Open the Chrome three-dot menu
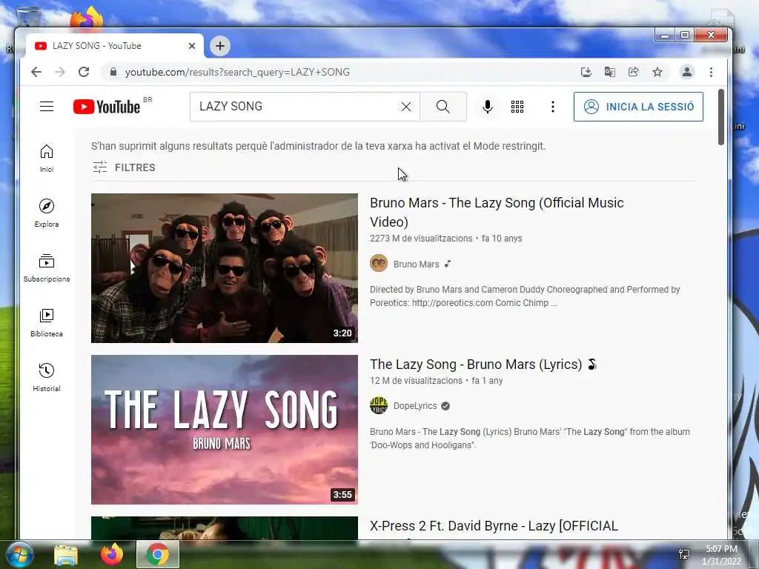The height and width of the screenshot is (569, 759). (711, 72)
